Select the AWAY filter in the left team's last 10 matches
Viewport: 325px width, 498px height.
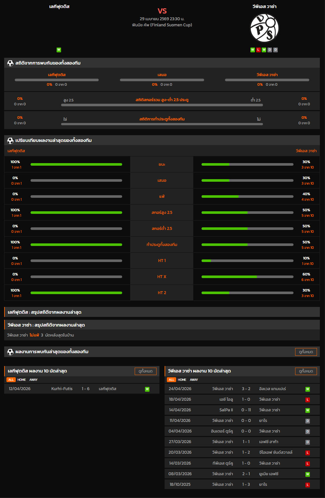tap(33, 380)
